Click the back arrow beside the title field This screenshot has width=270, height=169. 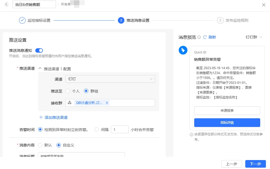[x=6, y=4]
